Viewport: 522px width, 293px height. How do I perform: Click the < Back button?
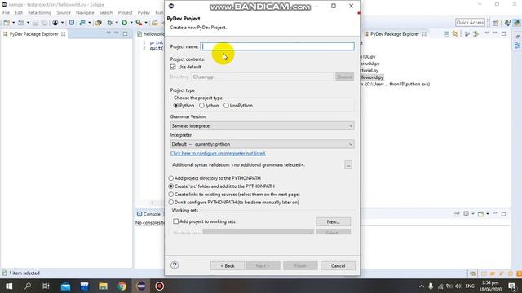pyautogui.click(x=228, y=266)
